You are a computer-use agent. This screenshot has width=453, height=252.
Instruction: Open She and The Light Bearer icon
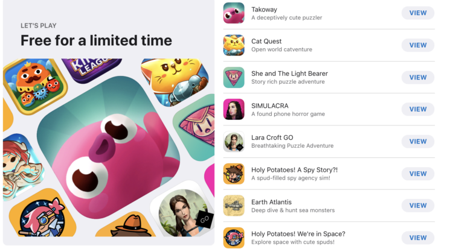[234, 78]
